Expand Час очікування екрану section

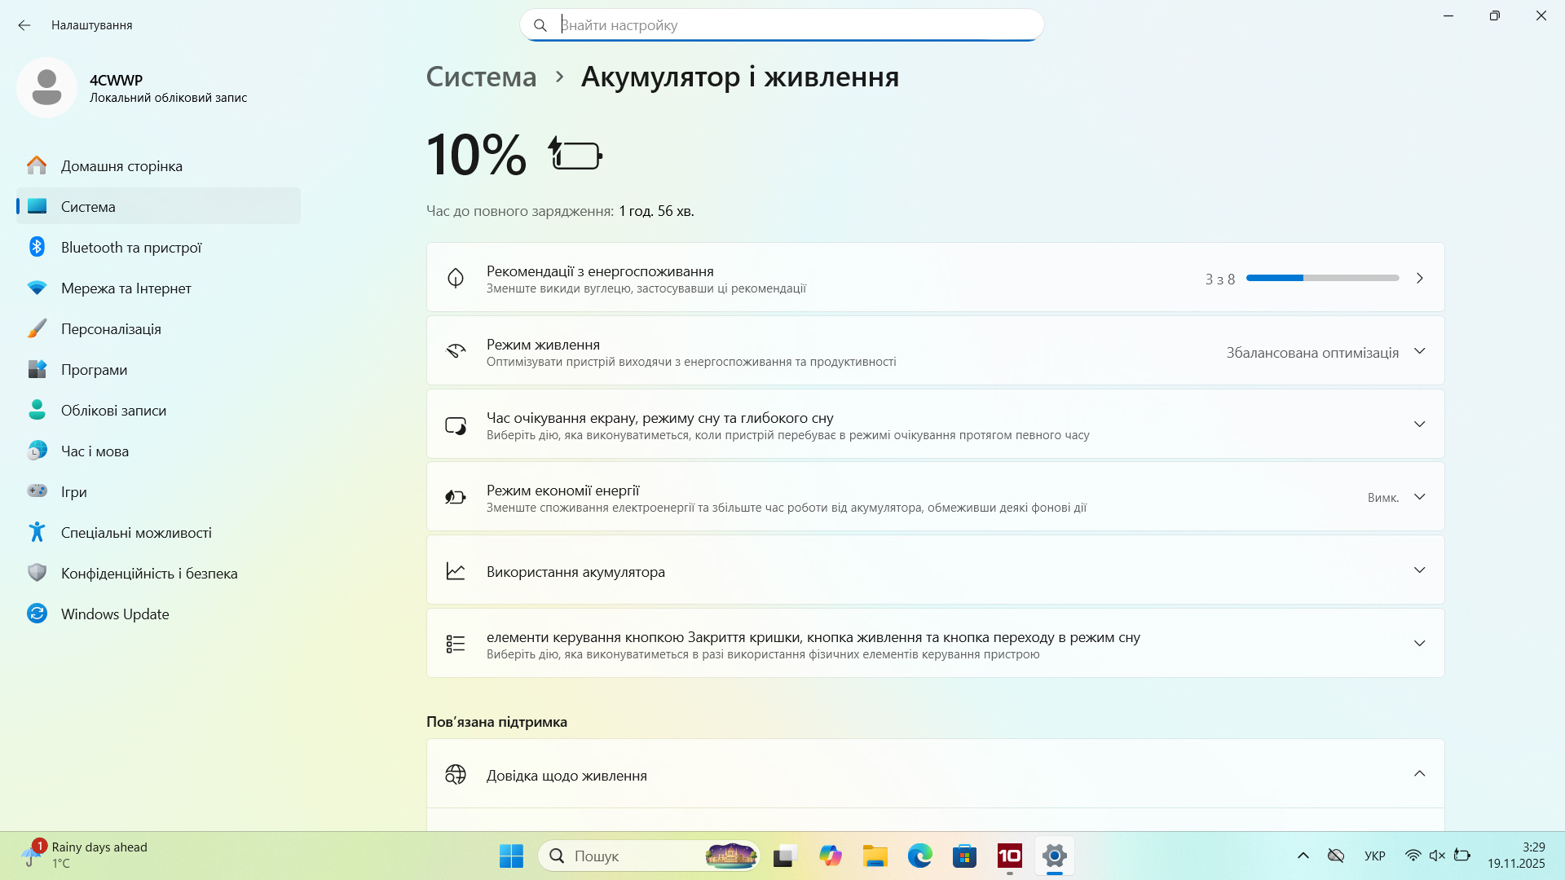click(935, 424)
